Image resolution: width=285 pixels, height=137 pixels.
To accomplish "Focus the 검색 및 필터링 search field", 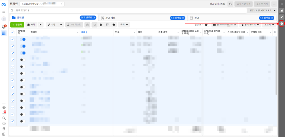I will pyautogui.click(x=128, y=11).
